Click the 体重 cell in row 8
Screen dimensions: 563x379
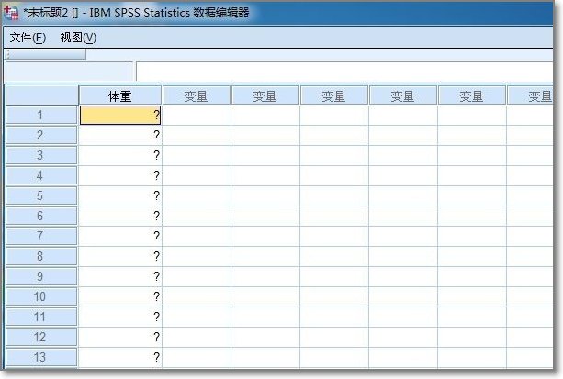120,256
